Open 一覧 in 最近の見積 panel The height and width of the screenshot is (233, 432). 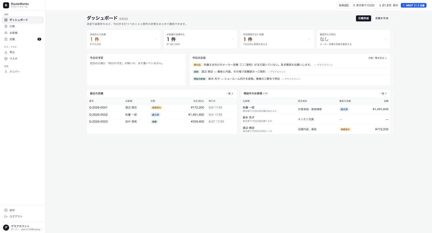(230, 94)
